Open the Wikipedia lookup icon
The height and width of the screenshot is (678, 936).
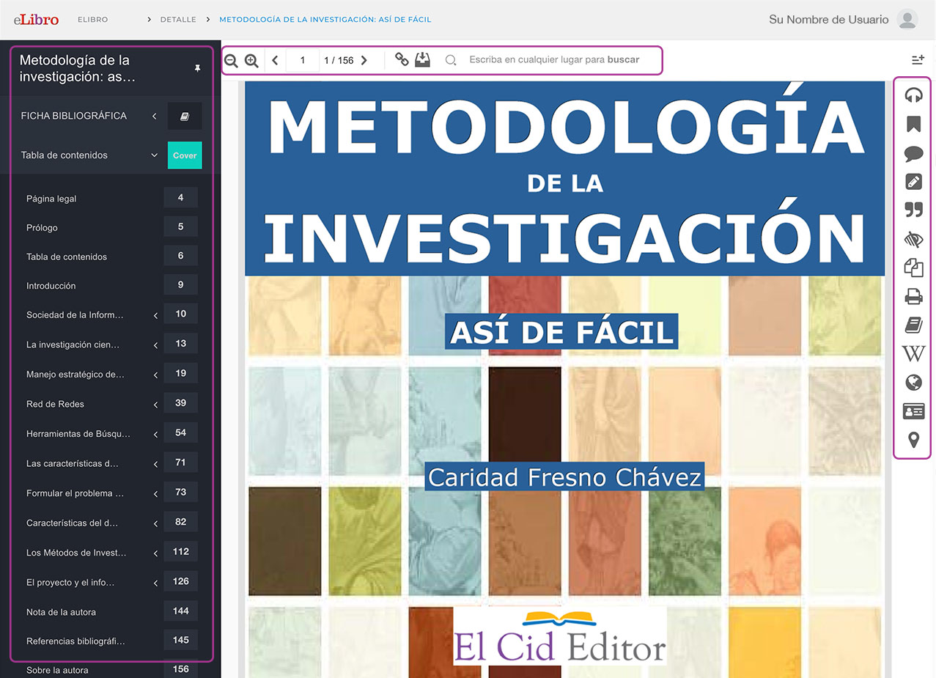[913, 354]
